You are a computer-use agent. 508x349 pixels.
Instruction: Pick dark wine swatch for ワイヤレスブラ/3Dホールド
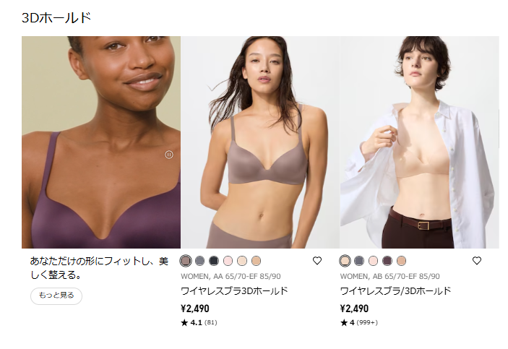pyautogui.click(x=387, y=261)
